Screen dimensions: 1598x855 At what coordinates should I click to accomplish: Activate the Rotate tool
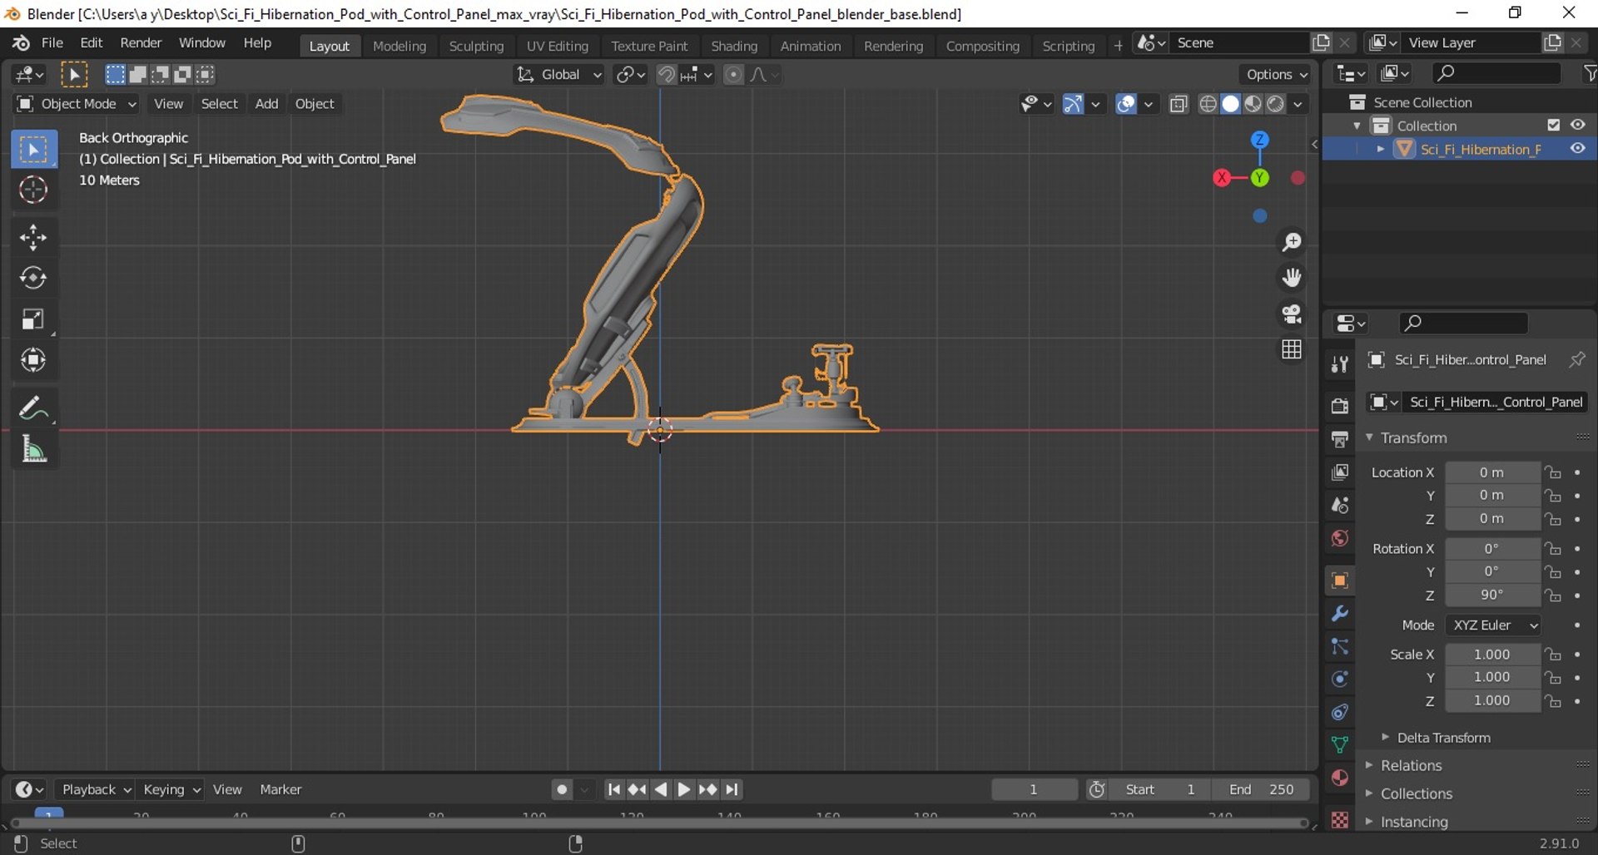point(33,278)
